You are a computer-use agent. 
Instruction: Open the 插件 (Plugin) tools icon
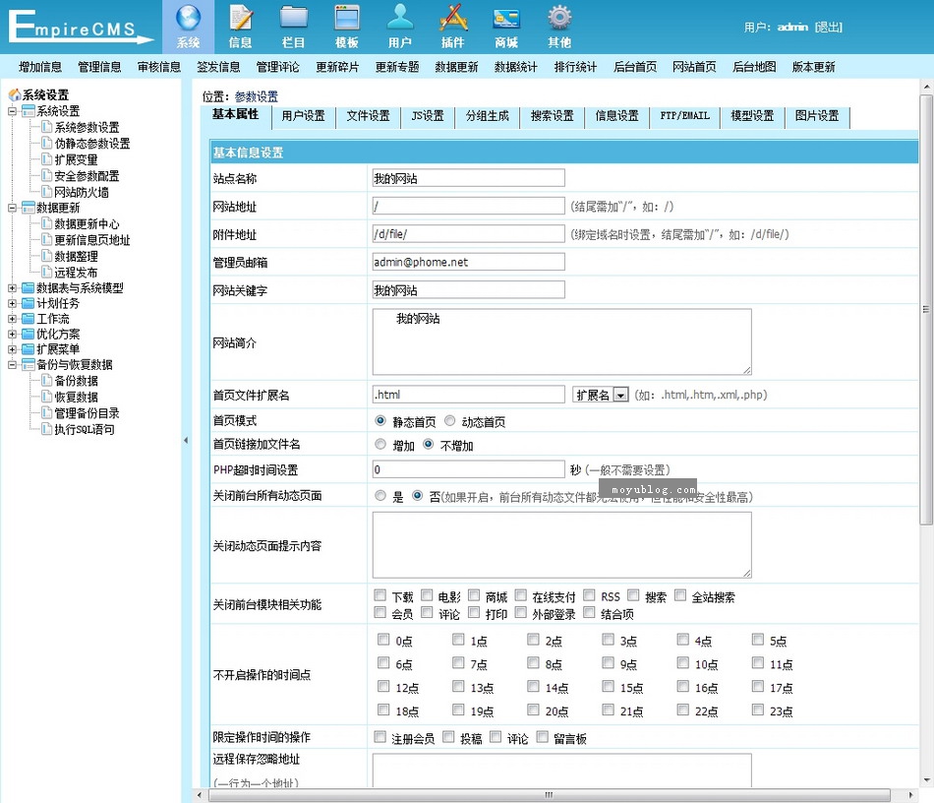453,18
